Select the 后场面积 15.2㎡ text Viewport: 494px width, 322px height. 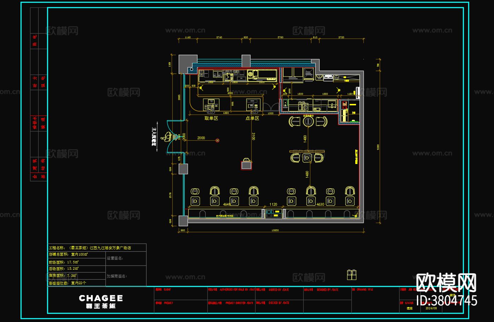(x=64, y=269)
